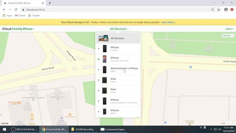Bookmark this page with the star

tap(219, 10)
